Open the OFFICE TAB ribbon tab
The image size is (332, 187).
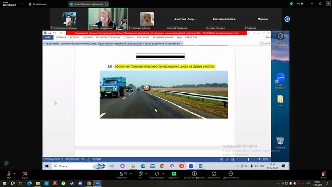tap(191, 37)
